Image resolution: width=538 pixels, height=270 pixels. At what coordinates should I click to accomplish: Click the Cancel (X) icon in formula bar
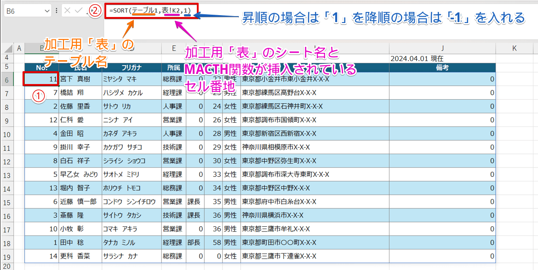point(68,11)
